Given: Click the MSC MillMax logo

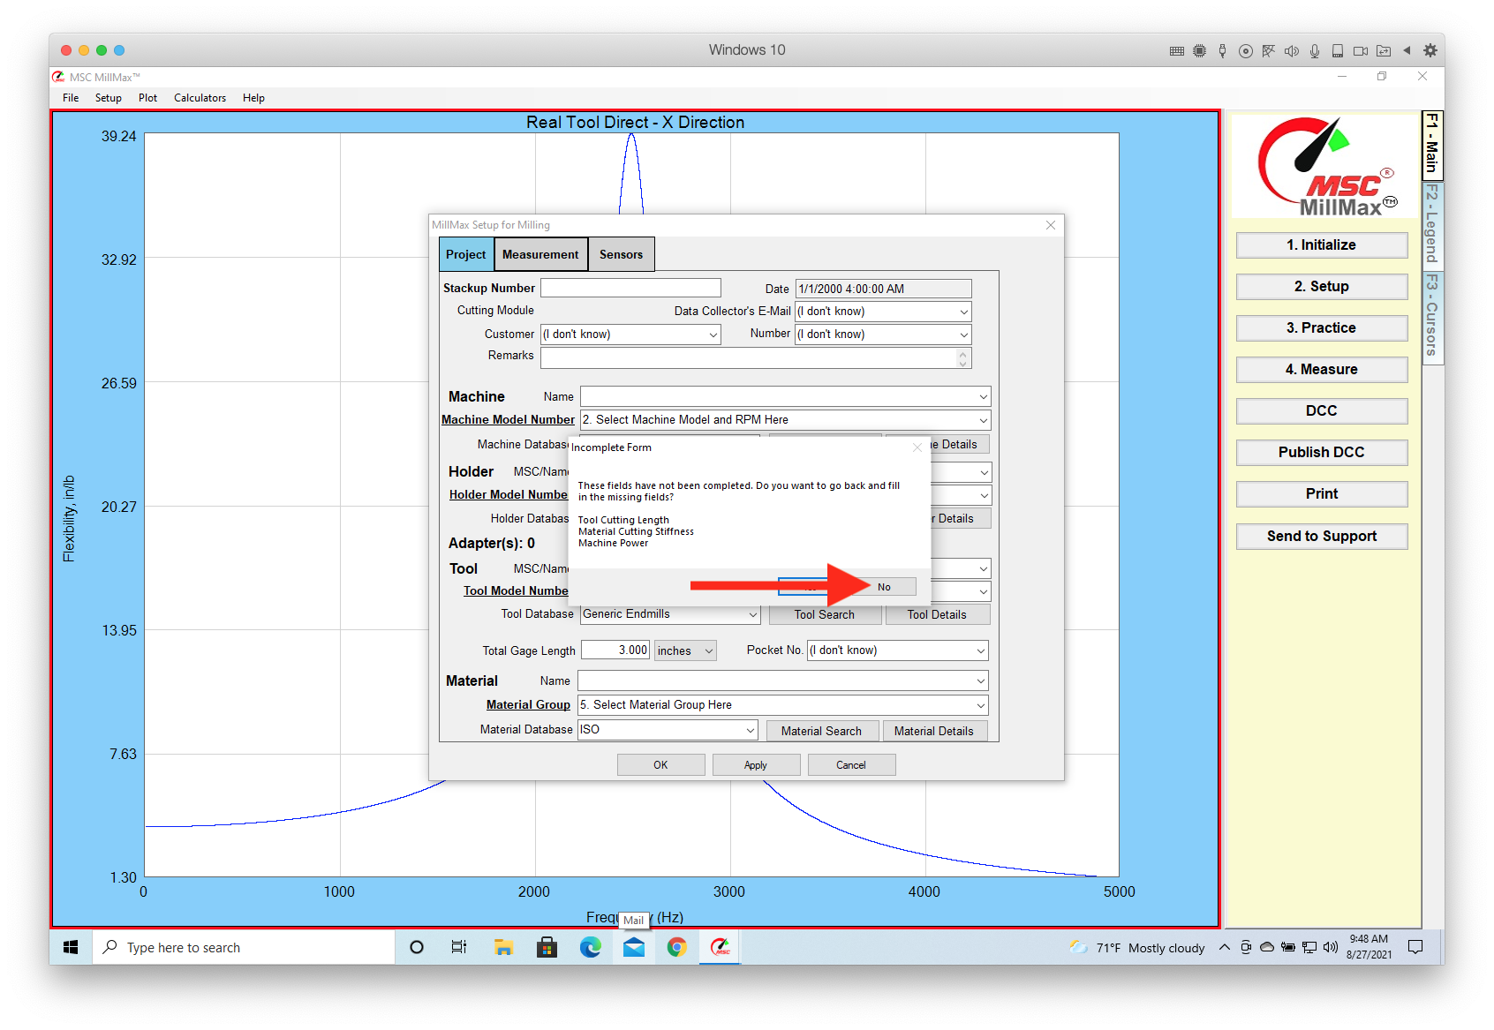Looking at the screenshot, I should pos(1324,167).
